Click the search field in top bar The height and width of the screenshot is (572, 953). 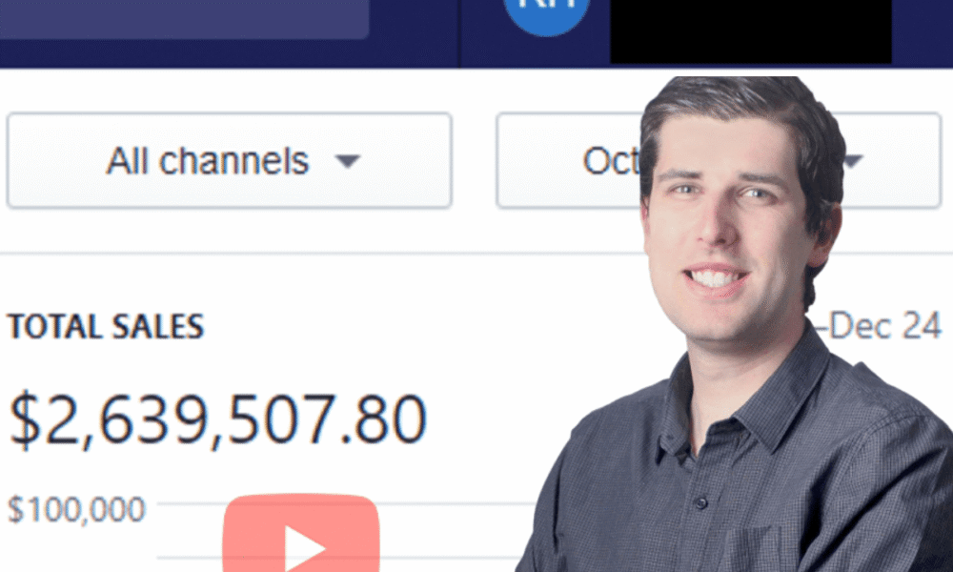[x=184, y=18]
